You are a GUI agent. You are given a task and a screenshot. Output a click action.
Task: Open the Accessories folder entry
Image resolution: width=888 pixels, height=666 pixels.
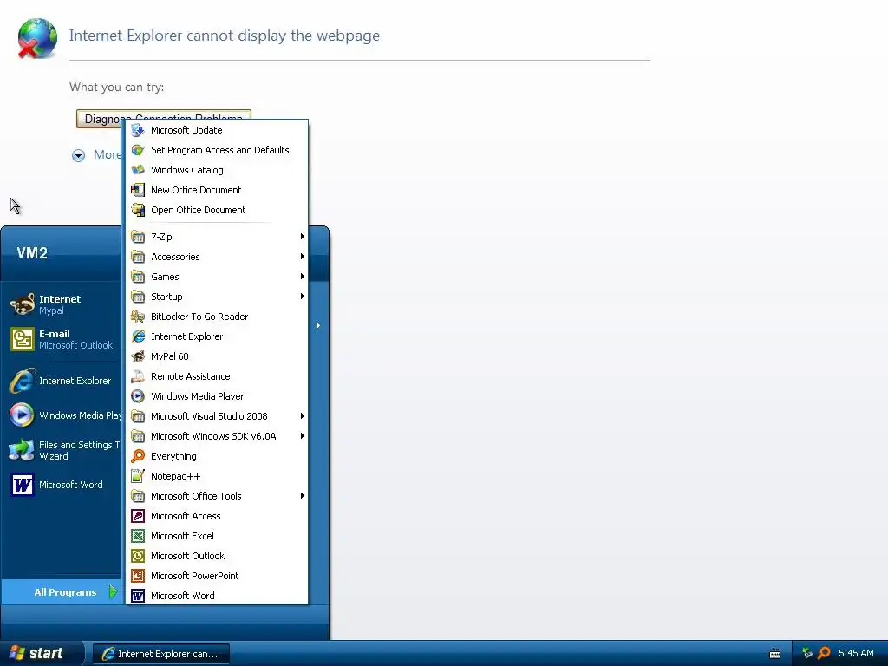pos(218,257)
